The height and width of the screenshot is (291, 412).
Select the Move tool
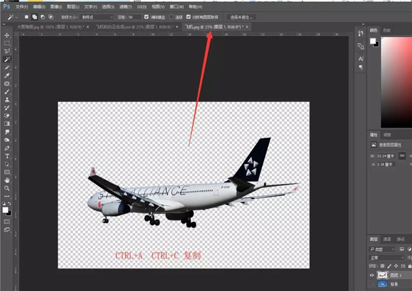pos(7,35)
